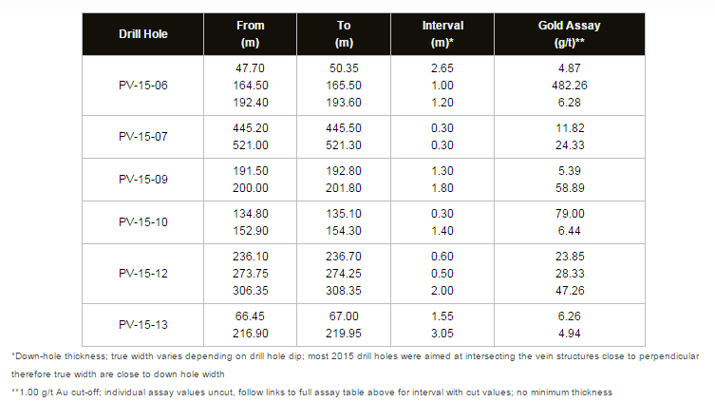Select the PV-15-07 drill hole cell
Viewport: 715px width, 402px height.
pos(143,136)
